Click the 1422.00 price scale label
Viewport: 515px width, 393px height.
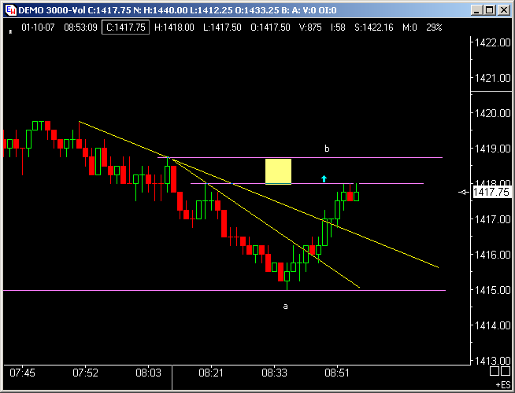point(493,42)
